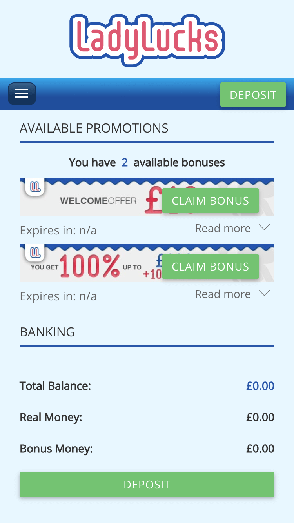Image resolution: width=294 pixels, height=523 pixels.
Task: Click the Bonus Money £0.00 amount
Action: (x=260, y=449)
